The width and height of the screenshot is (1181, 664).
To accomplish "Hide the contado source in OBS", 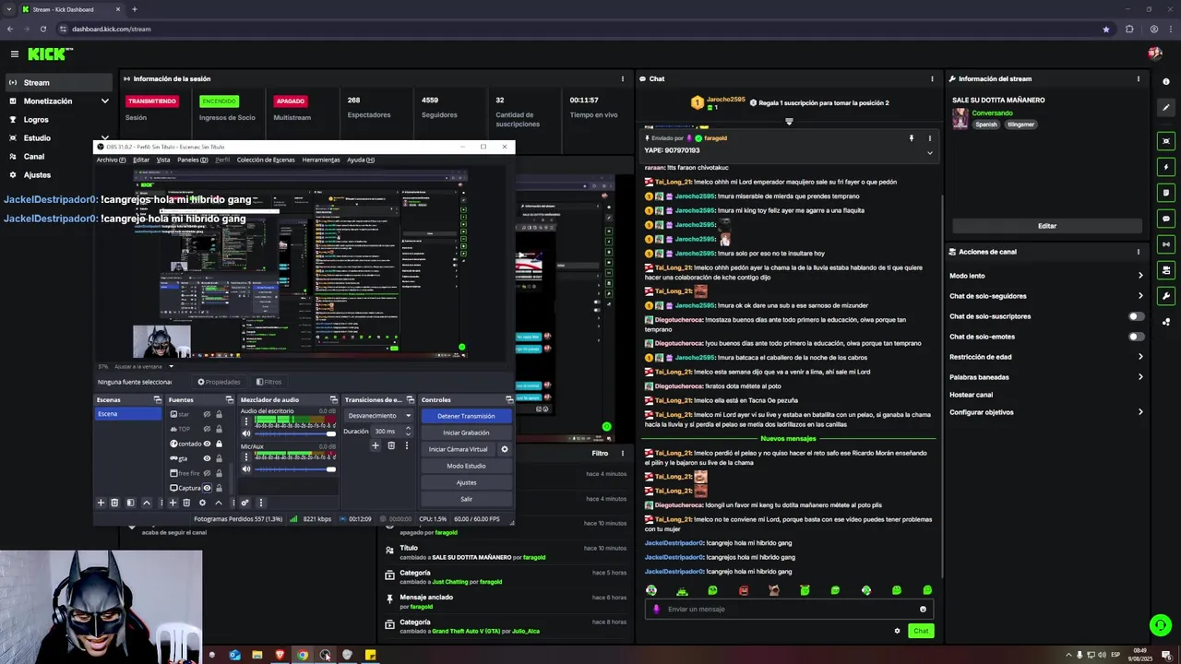I will coord(207,444).
